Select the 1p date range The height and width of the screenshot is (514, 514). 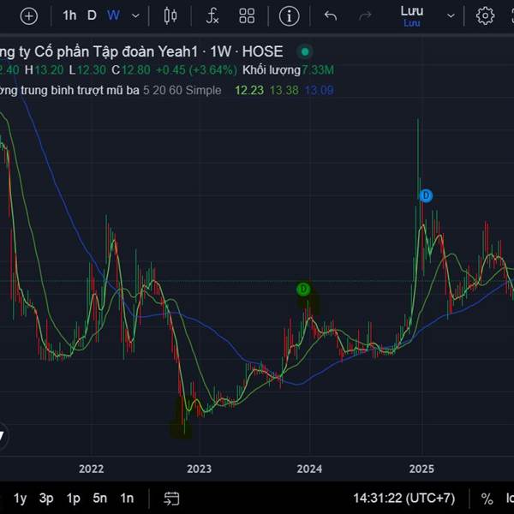(73, 499)
